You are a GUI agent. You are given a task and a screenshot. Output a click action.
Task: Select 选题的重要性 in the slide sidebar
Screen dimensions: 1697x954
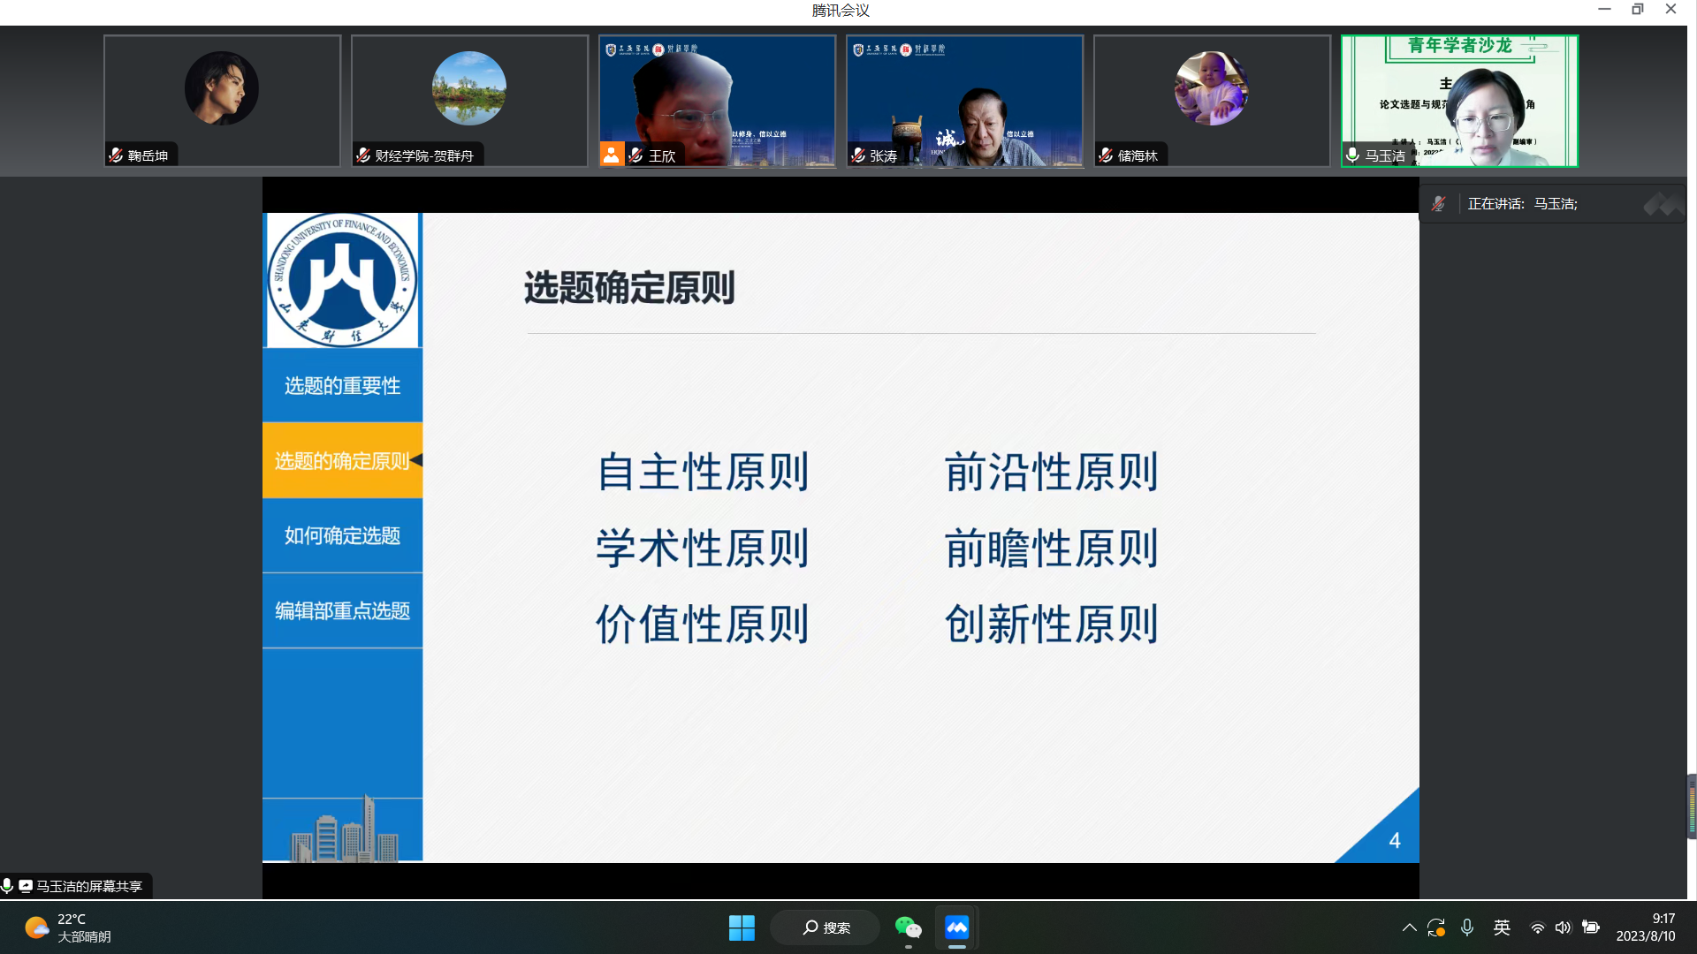click(x=342, y=384)
